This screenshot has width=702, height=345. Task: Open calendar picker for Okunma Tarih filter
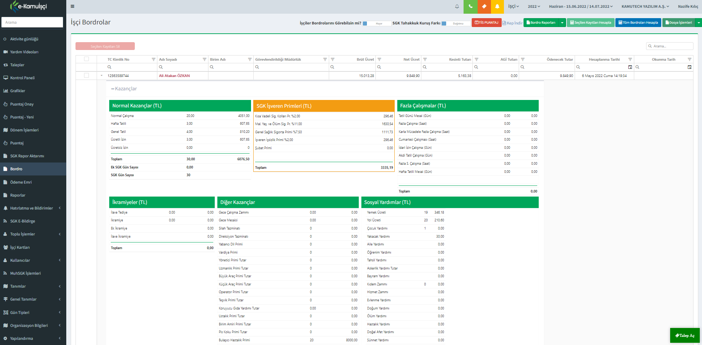point(689,67)
